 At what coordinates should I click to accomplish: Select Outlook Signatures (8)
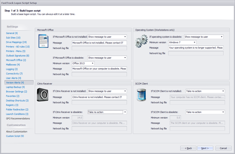[18, 56]
